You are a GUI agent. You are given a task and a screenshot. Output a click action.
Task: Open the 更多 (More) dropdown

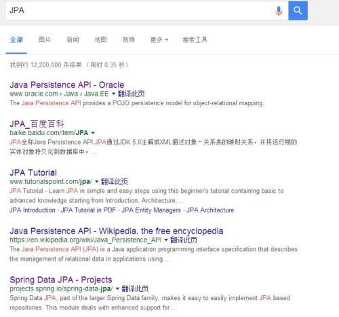coord(159,40)
